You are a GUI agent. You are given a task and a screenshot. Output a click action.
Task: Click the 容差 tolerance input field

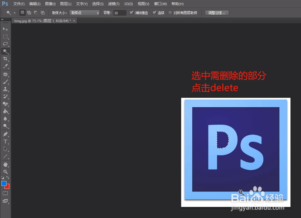[120, 13]
